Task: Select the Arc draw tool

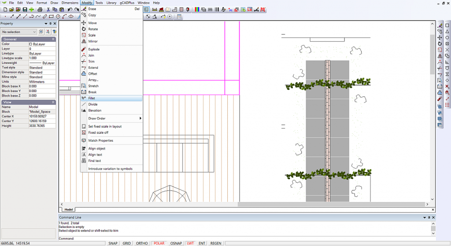Action: [x=64, y=16]
